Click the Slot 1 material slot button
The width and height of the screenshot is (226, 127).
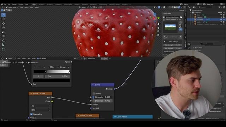[x=78, y=59]
